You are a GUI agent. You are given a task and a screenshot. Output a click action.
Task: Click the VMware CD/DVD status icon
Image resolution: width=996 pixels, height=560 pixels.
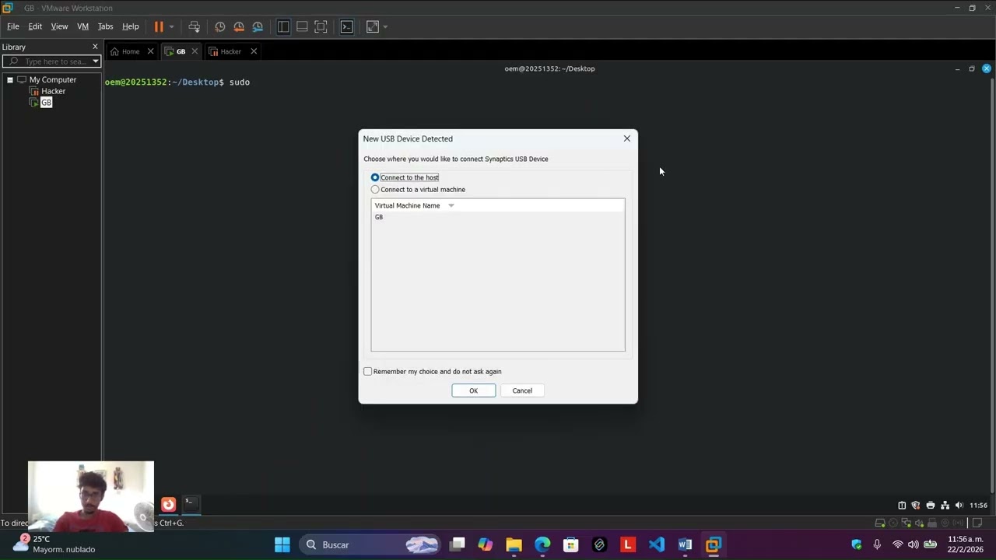tap(893, 523)
